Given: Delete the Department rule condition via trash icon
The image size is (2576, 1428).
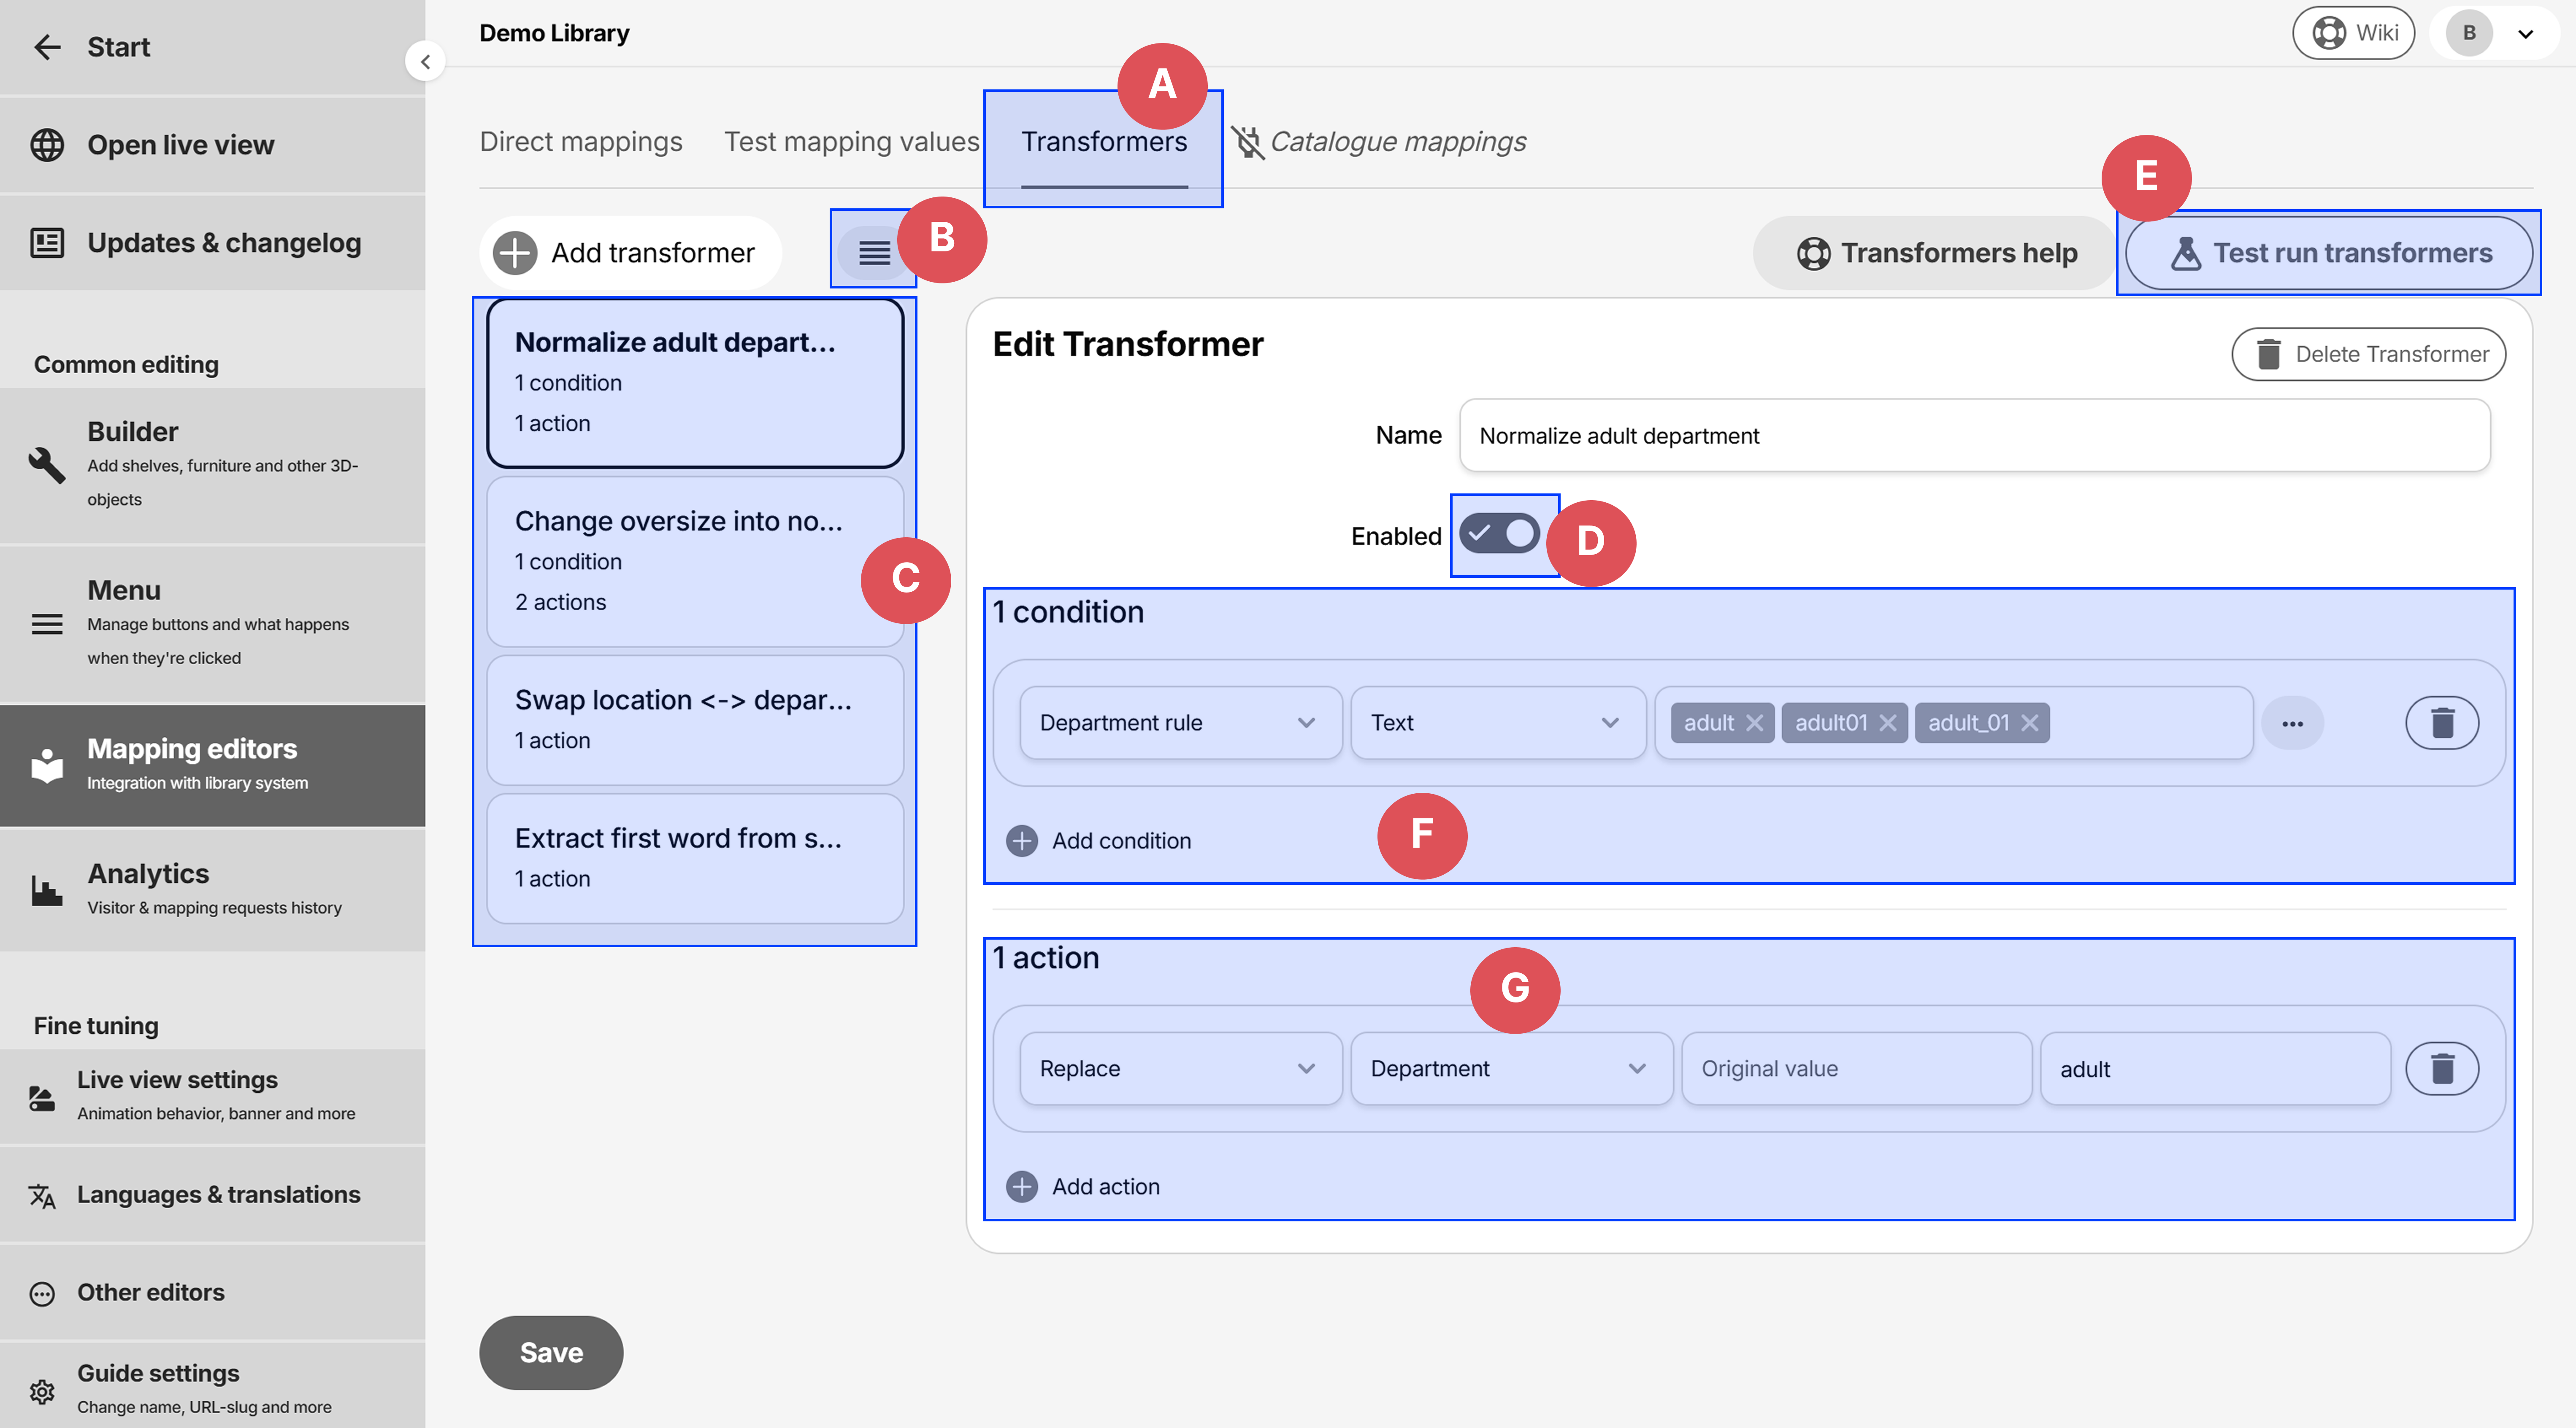Looking at the screenshot, I should point(2441,722).
